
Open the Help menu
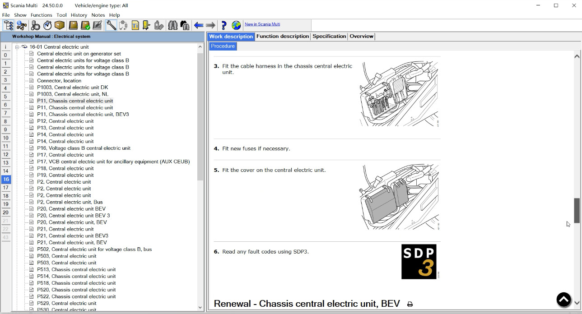[115, 15]
